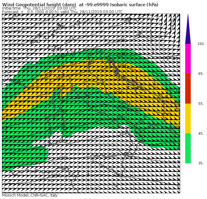Click the yellow 45–55 legend color band
207x199 pixels.
coord(188,118)
